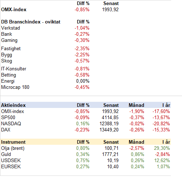Click Guld's latest price 1777,21
Screen dimensions: 182x178
click(110, 155)
